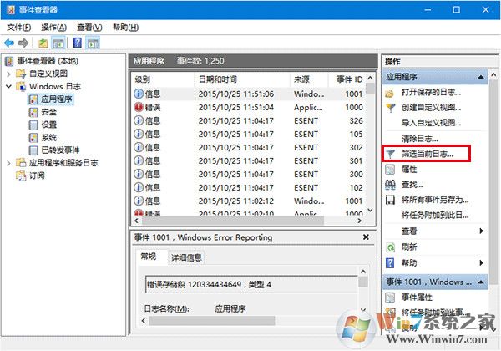Click the event list scroll down arrow
Screen dimensions: 501x351
click(x=370, y=211)
